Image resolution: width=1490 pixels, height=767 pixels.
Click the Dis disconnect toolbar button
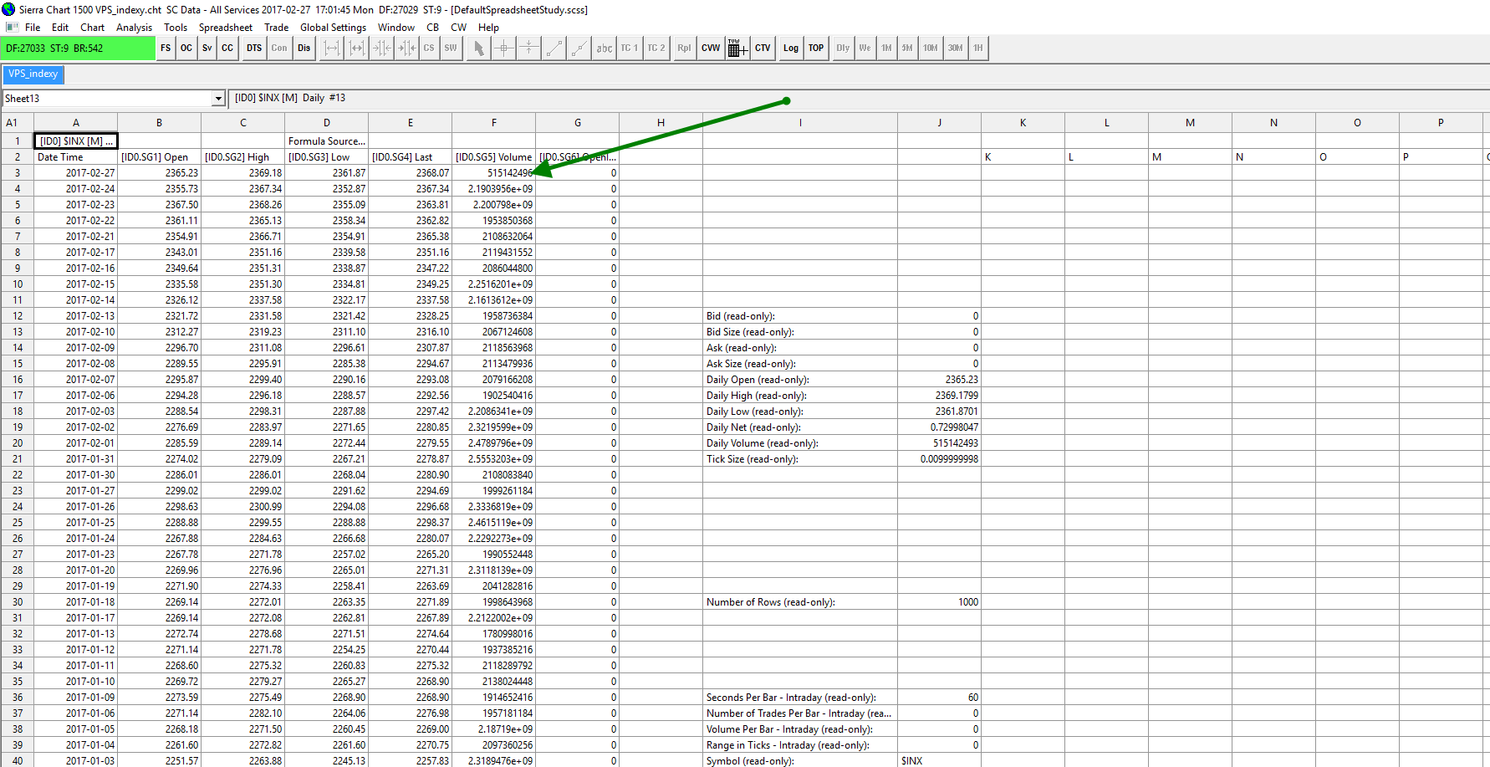pos(304,49)
